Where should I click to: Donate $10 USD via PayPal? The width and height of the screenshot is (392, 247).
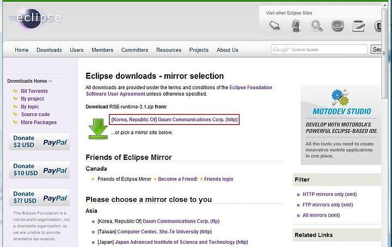(39, 170)
